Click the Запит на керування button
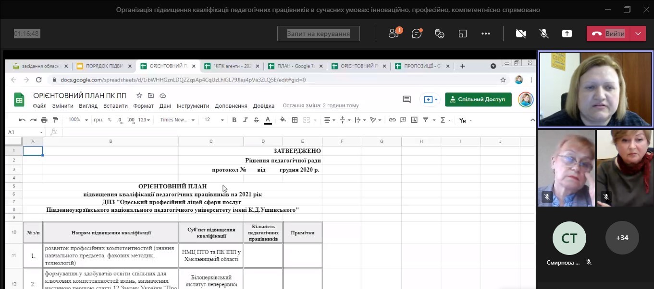The height and width of the screenshot is (289, 654). 318,34
